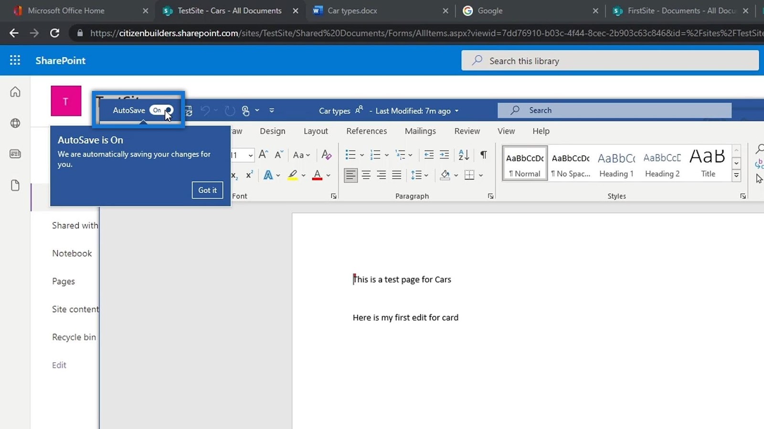The width and height of the screenshot is (764, 429).
Task: Open the Design ribbon tab
Action: (273, 131)
